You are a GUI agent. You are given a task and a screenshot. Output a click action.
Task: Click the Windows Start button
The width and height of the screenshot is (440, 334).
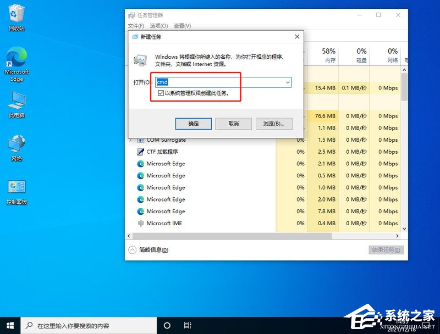point(10,326)
